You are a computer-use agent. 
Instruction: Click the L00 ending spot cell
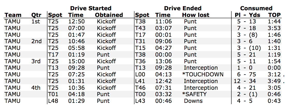(x=140, y=74)
